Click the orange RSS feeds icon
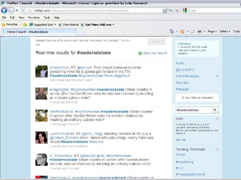The height and width of the screenshot is (180, 241). 182,32
